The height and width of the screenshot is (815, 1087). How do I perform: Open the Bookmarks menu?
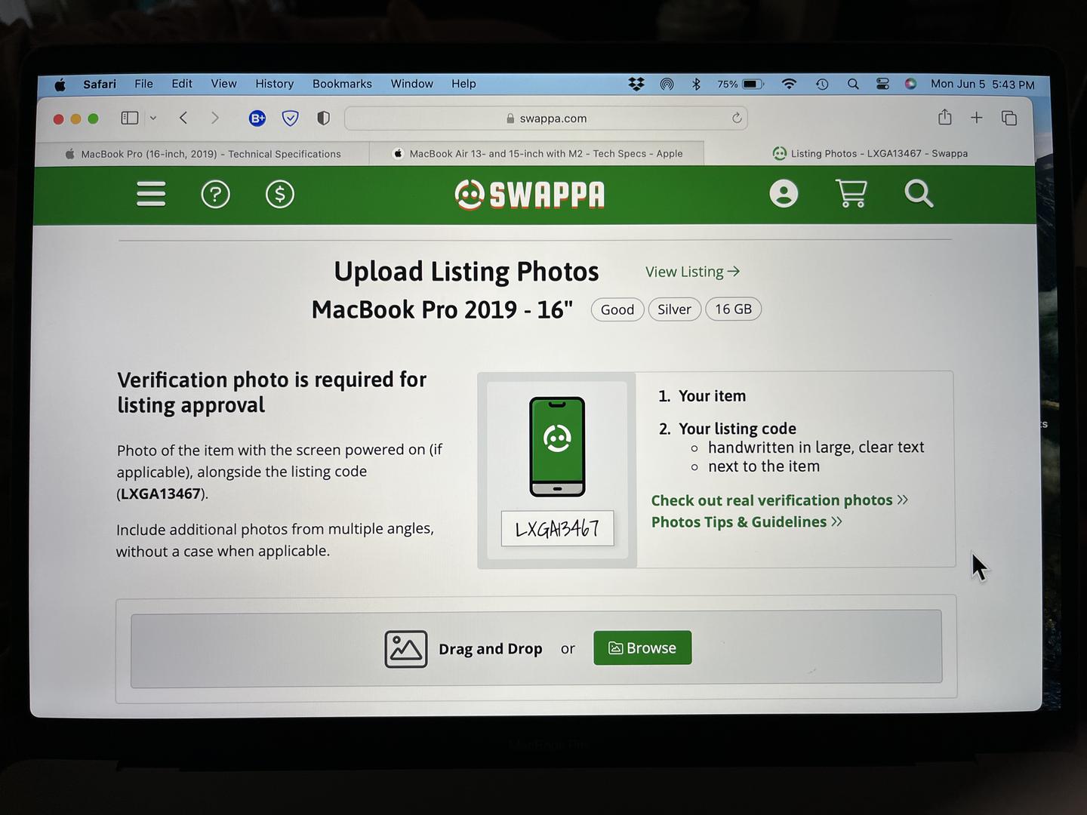(342, 84)
